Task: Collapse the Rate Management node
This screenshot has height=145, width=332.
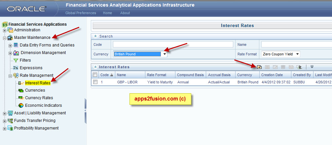Action: click(10, 76)
